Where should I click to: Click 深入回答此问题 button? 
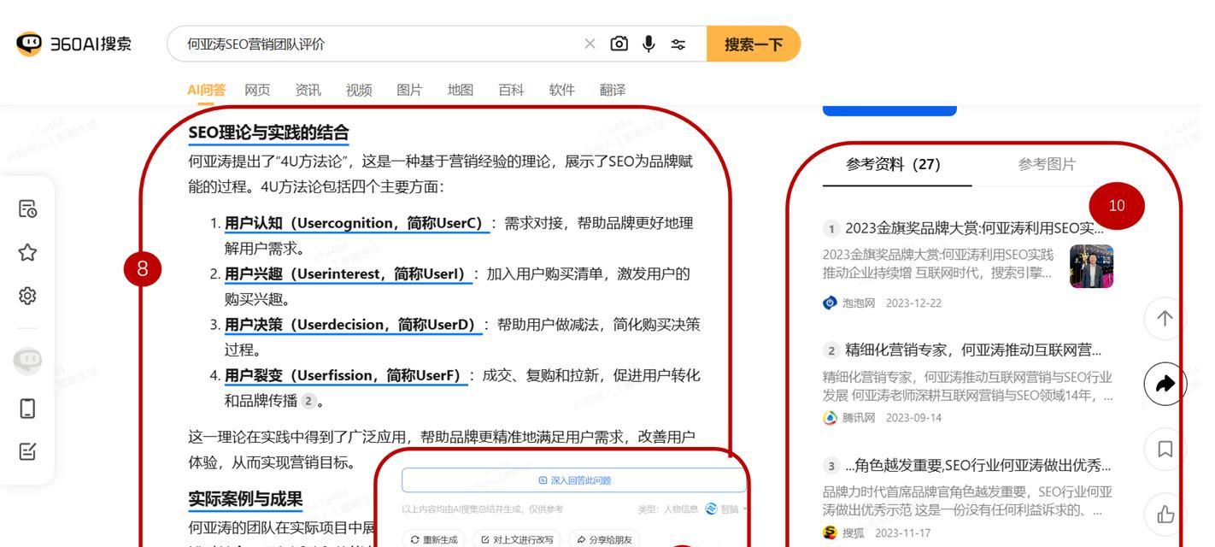(x=574, y=480)
